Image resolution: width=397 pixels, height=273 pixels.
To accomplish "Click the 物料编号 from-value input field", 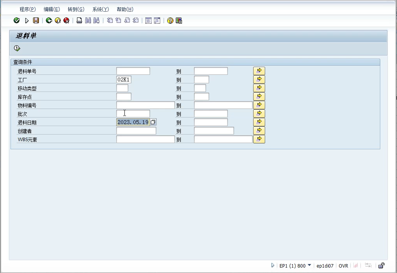I will (145, 105).
